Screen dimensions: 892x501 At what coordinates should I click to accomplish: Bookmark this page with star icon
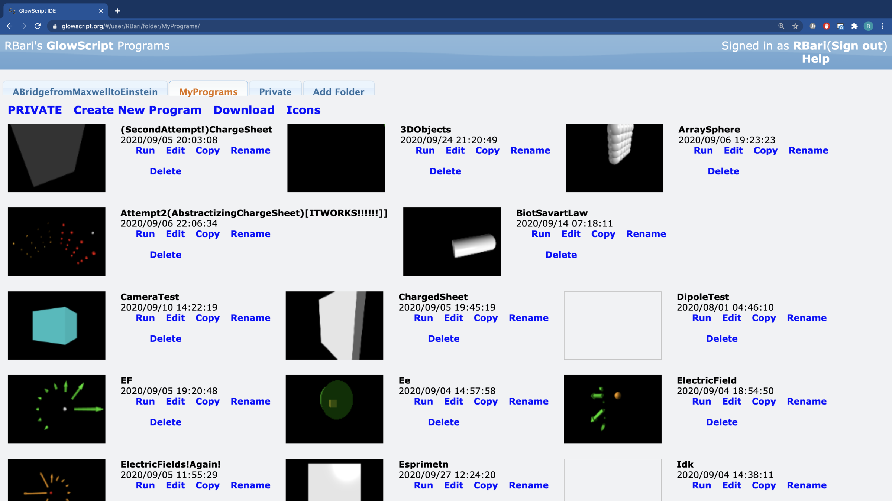coord(795,26)
